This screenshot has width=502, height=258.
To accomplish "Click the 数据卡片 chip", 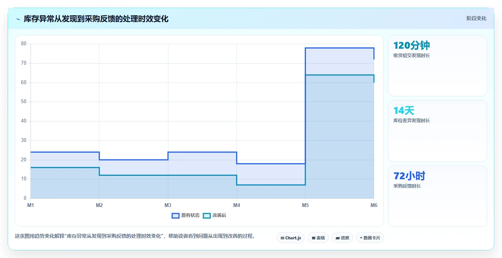I will (x=370, y=238).
